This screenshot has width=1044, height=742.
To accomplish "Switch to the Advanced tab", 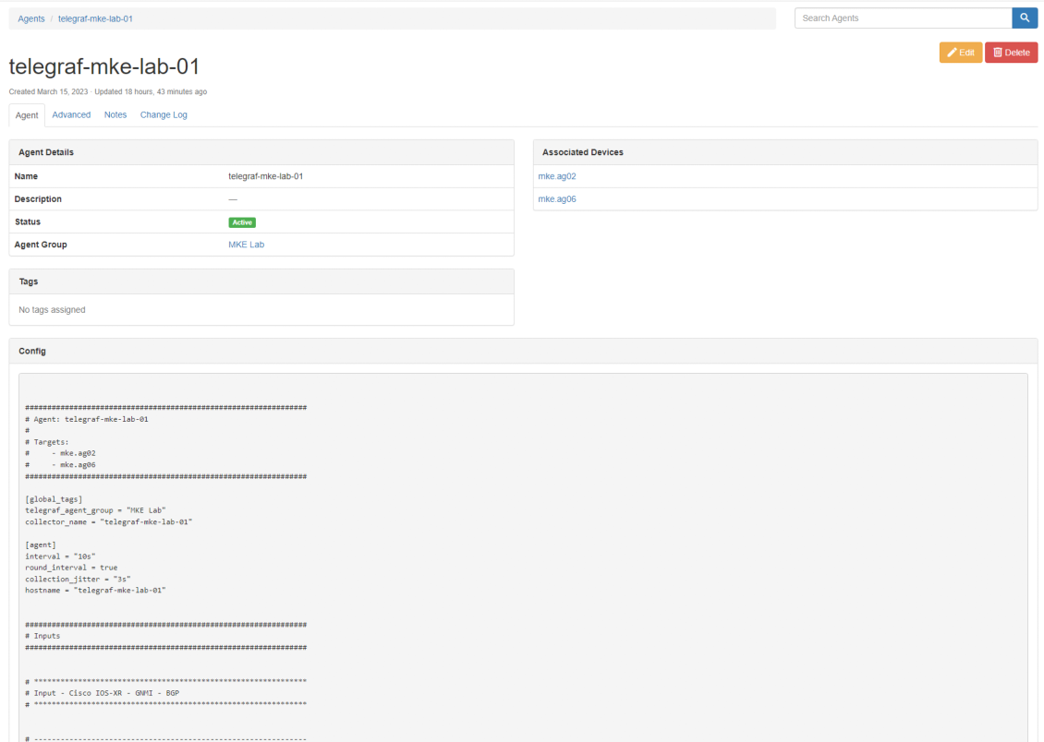I will pyautogui.click(x=71, y=115).
